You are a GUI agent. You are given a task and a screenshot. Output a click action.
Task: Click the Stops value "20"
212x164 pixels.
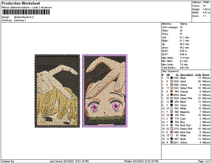(x=181, y=31)
